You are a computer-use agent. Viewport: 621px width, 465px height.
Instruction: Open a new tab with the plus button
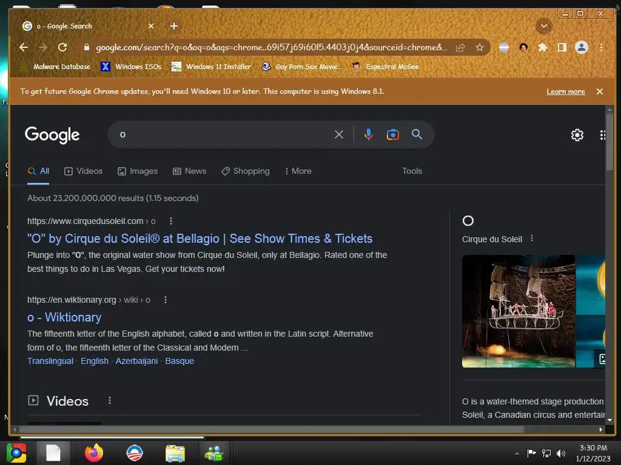[x=174, y=26]
